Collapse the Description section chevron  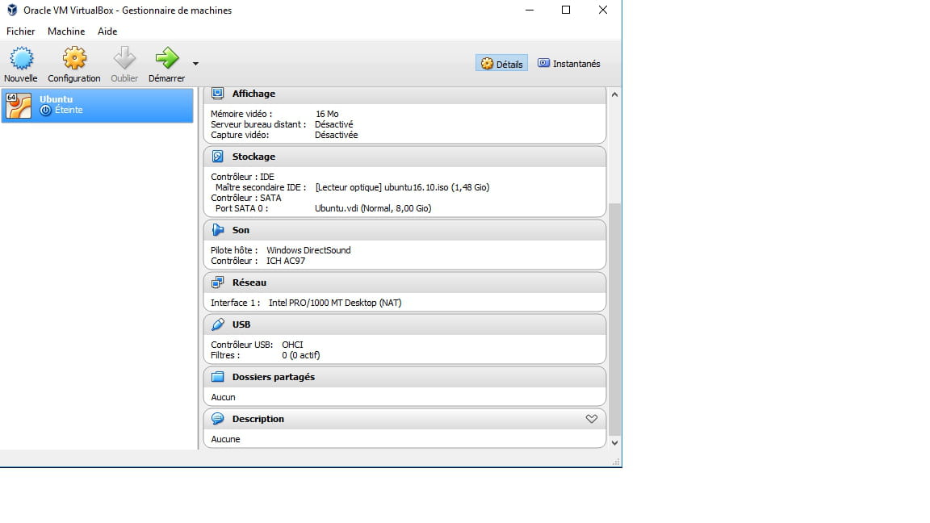tap(591, 419)
